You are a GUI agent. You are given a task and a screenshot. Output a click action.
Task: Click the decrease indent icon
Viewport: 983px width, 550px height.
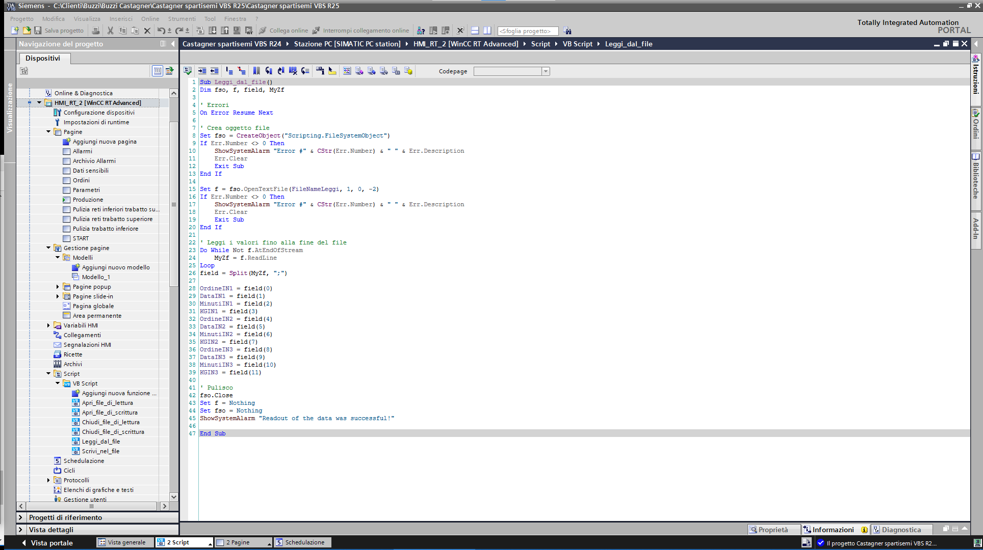pyautogui.click(x=215, y=71)
